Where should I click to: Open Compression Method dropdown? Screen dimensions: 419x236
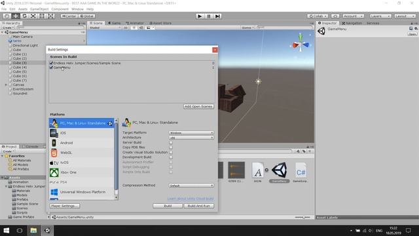[x=191, y=186]
